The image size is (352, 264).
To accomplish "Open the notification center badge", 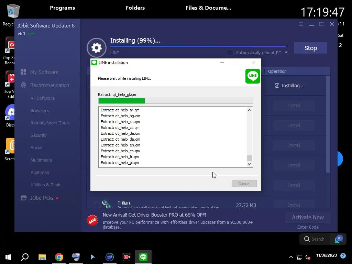I will tap(343, 256).
